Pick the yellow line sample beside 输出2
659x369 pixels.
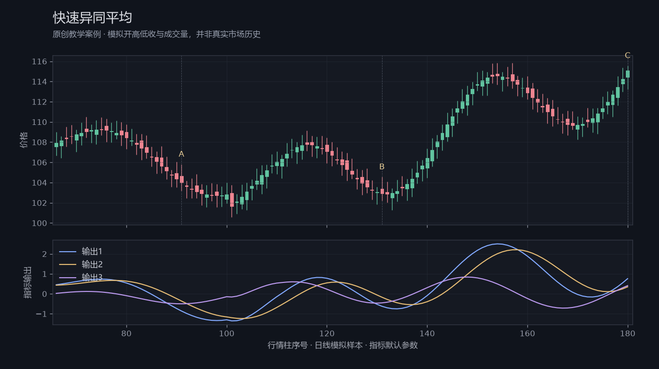(68, 264)
